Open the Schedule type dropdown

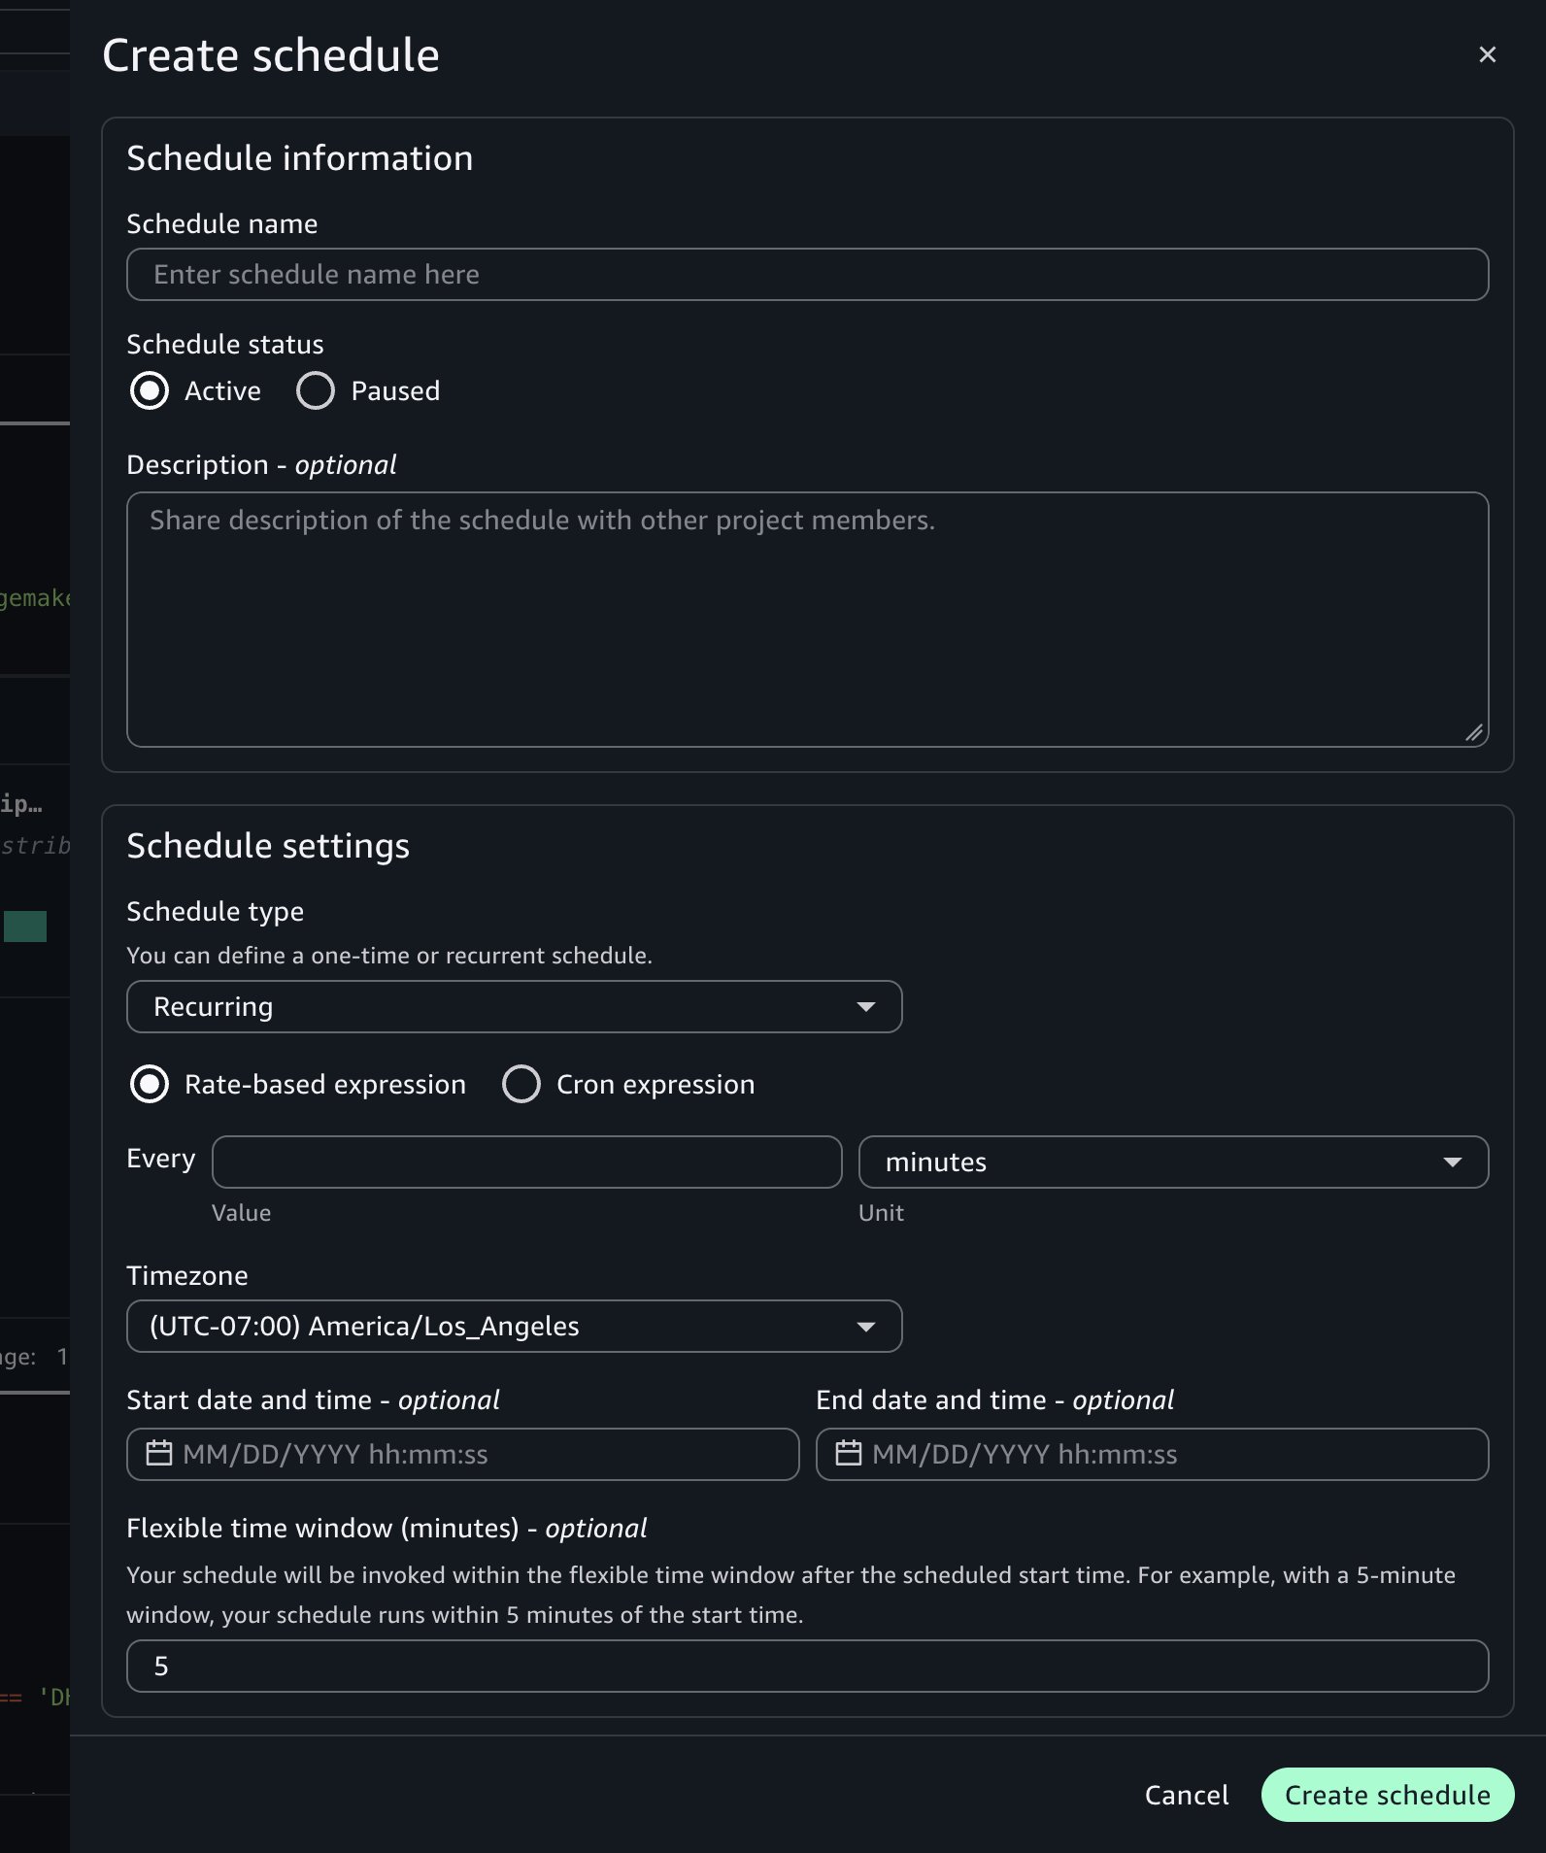pyautogui.click(x=514, y=1007)
